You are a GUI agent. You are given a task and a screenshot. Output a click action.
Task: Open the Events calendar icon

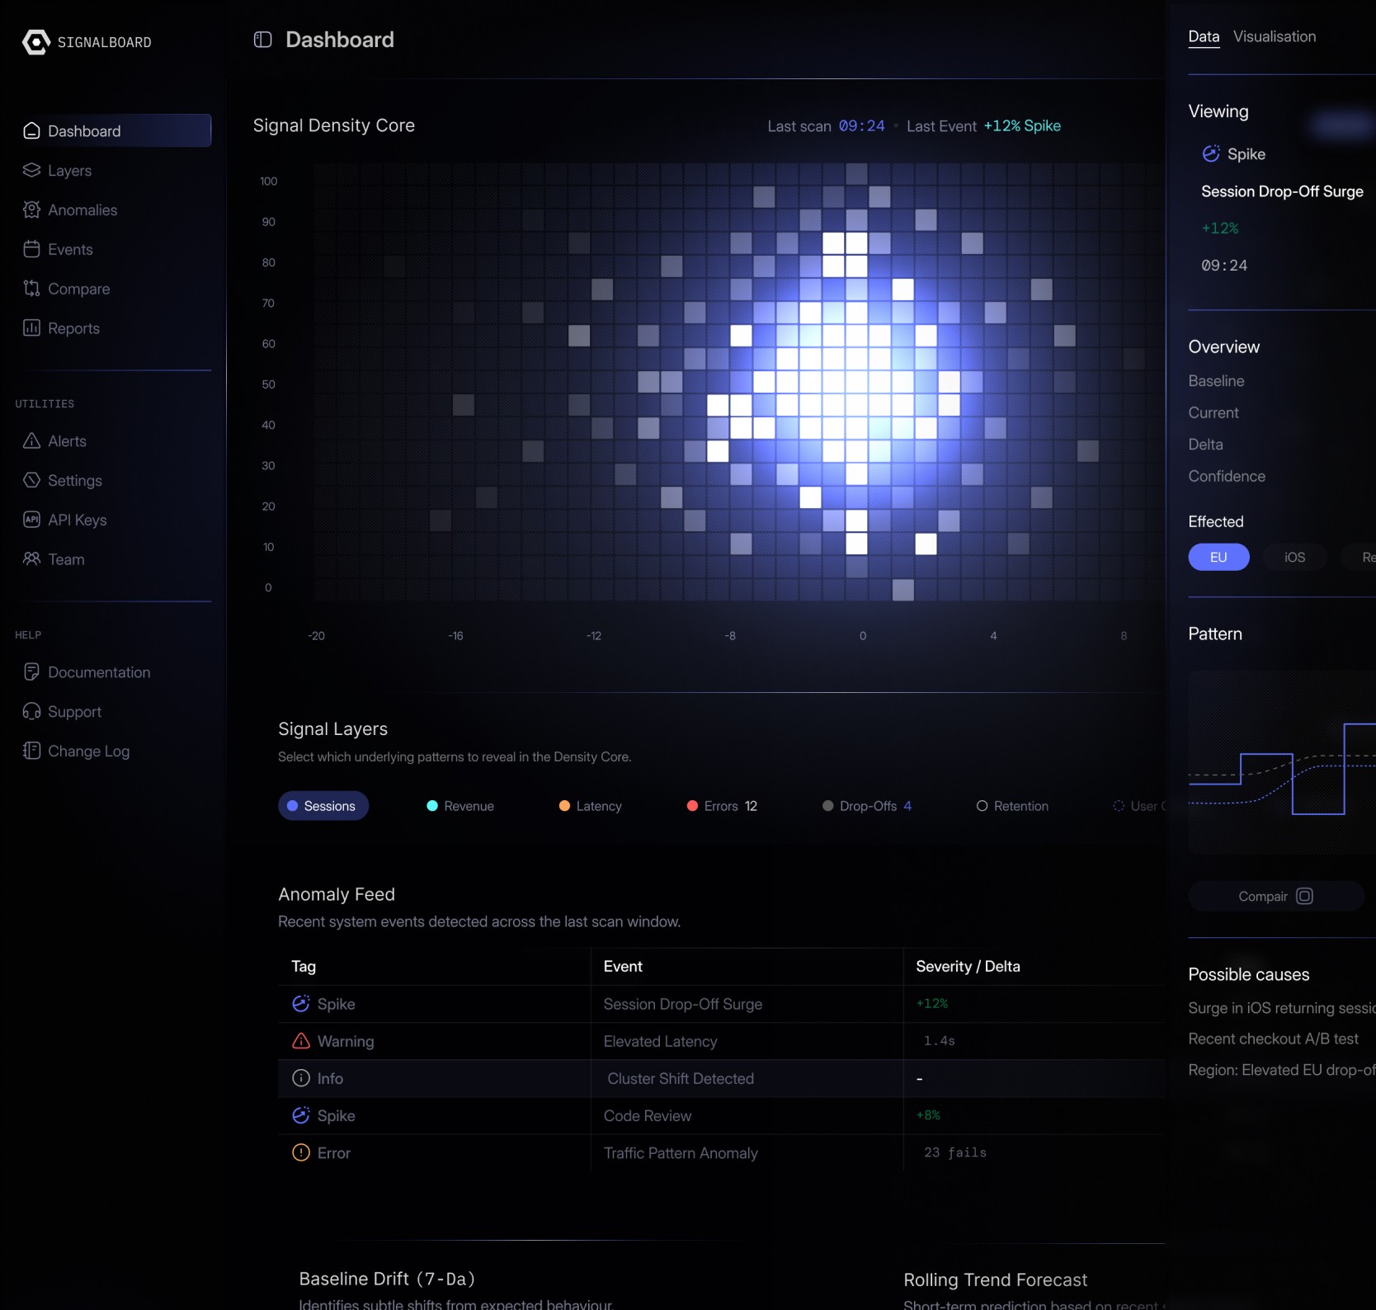coord(31,249)
